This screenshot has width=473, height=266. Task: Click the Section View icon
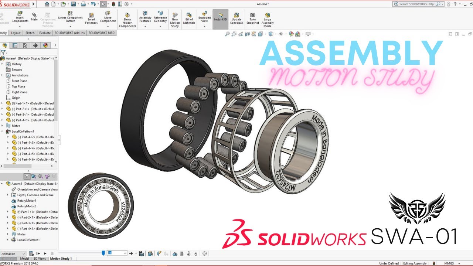coord(247,34)
